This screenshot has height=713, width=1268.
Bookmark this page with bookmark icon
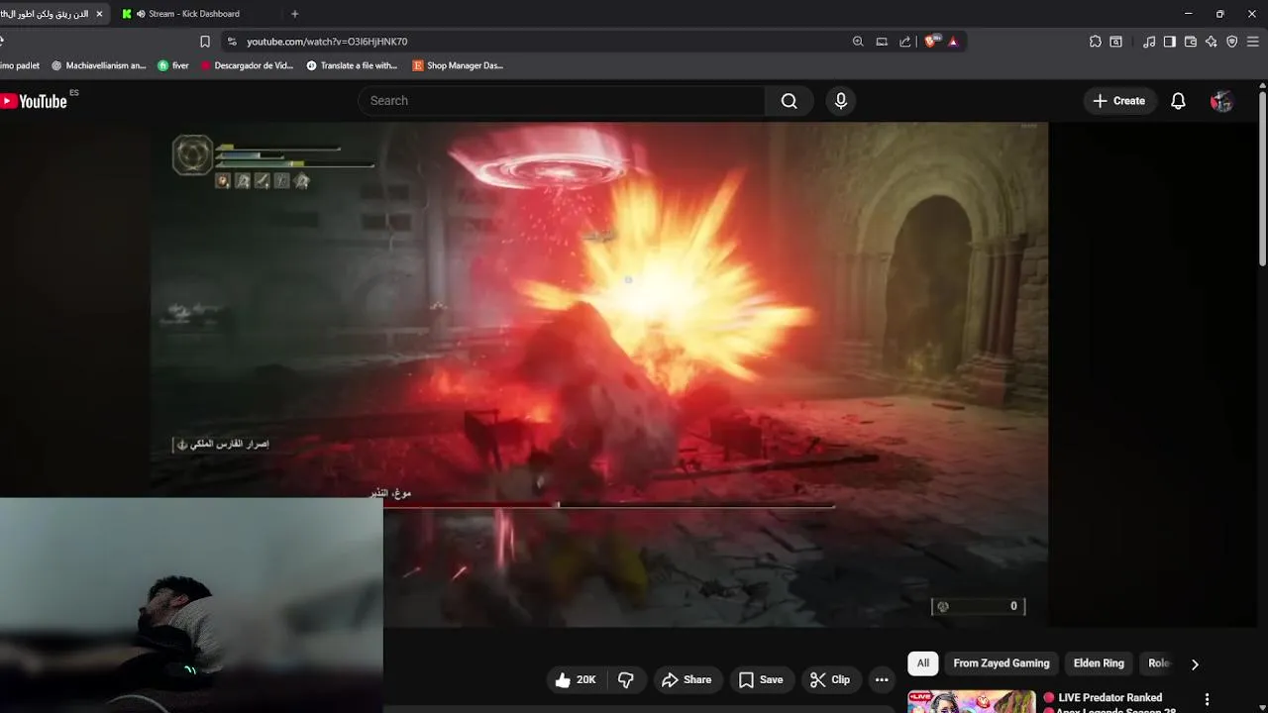click(205, 42)
